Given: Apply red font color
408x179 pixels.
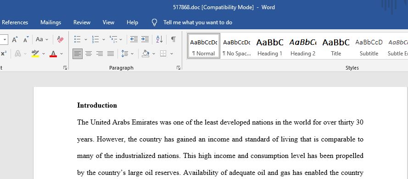Looking at the screenshot, I should (x=53, y=54).
